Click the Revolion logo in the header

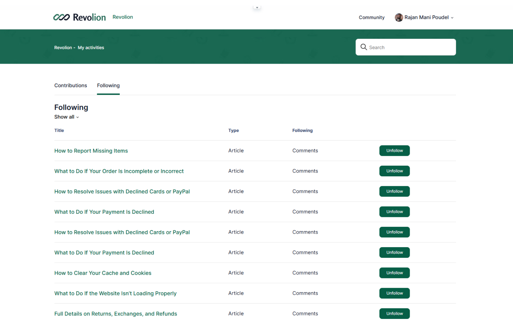pos(79,17)
